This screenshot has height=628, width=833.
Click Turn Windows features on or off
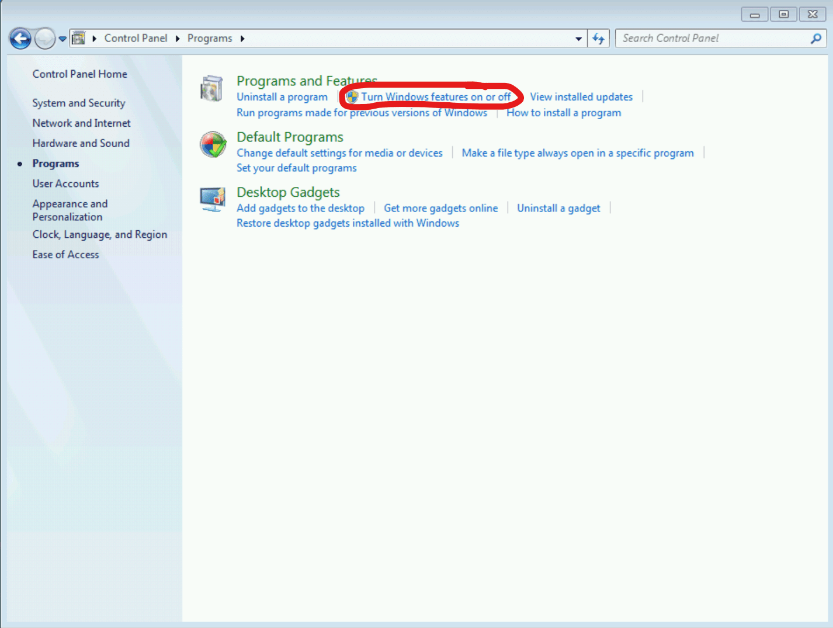point(436,97)
